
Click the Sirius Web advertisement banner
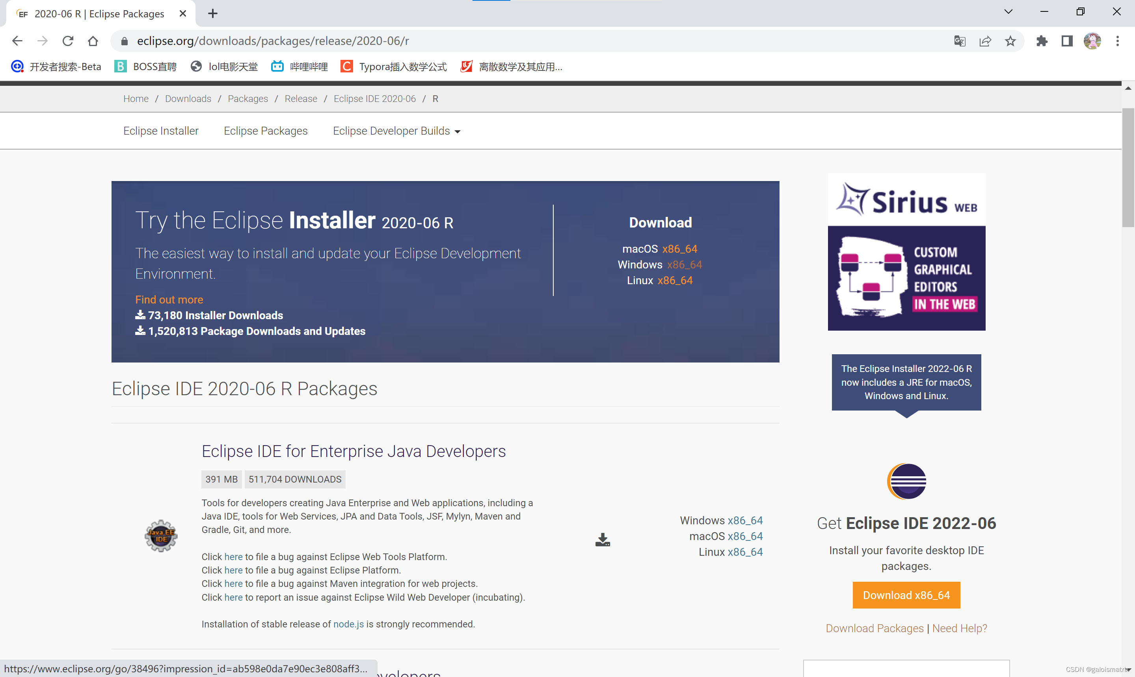[x=906, y=252]
